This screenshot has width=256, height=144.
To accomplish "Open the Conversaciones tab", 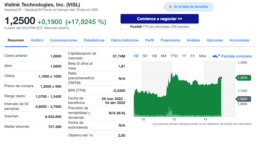I will click(x=64, y=40).
